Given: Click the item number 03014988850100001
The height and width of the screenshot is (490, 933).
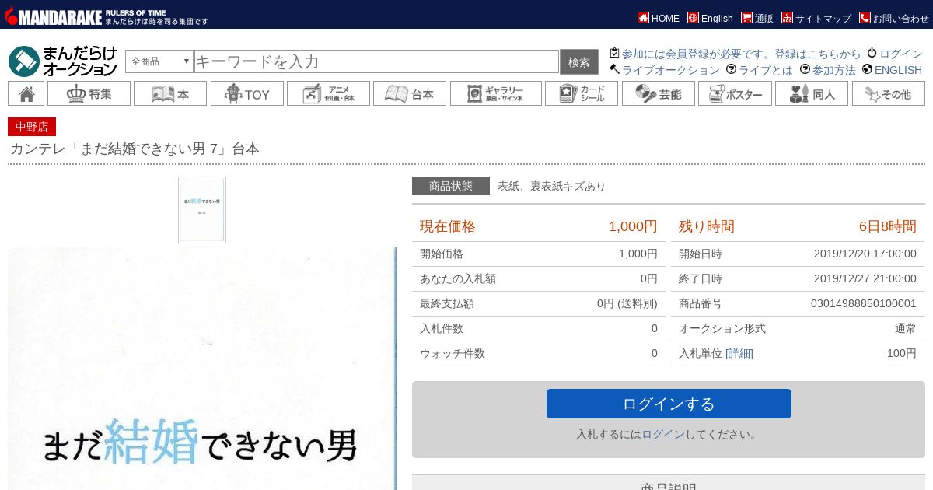Looking at the screenshot, I should [x=864, y=303].
